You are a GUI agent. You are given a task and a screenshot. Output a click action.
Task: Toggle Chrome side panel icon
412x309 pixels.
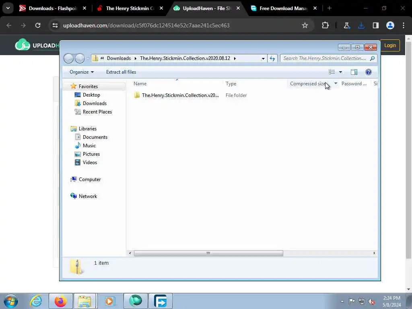[x=376, y=25]
